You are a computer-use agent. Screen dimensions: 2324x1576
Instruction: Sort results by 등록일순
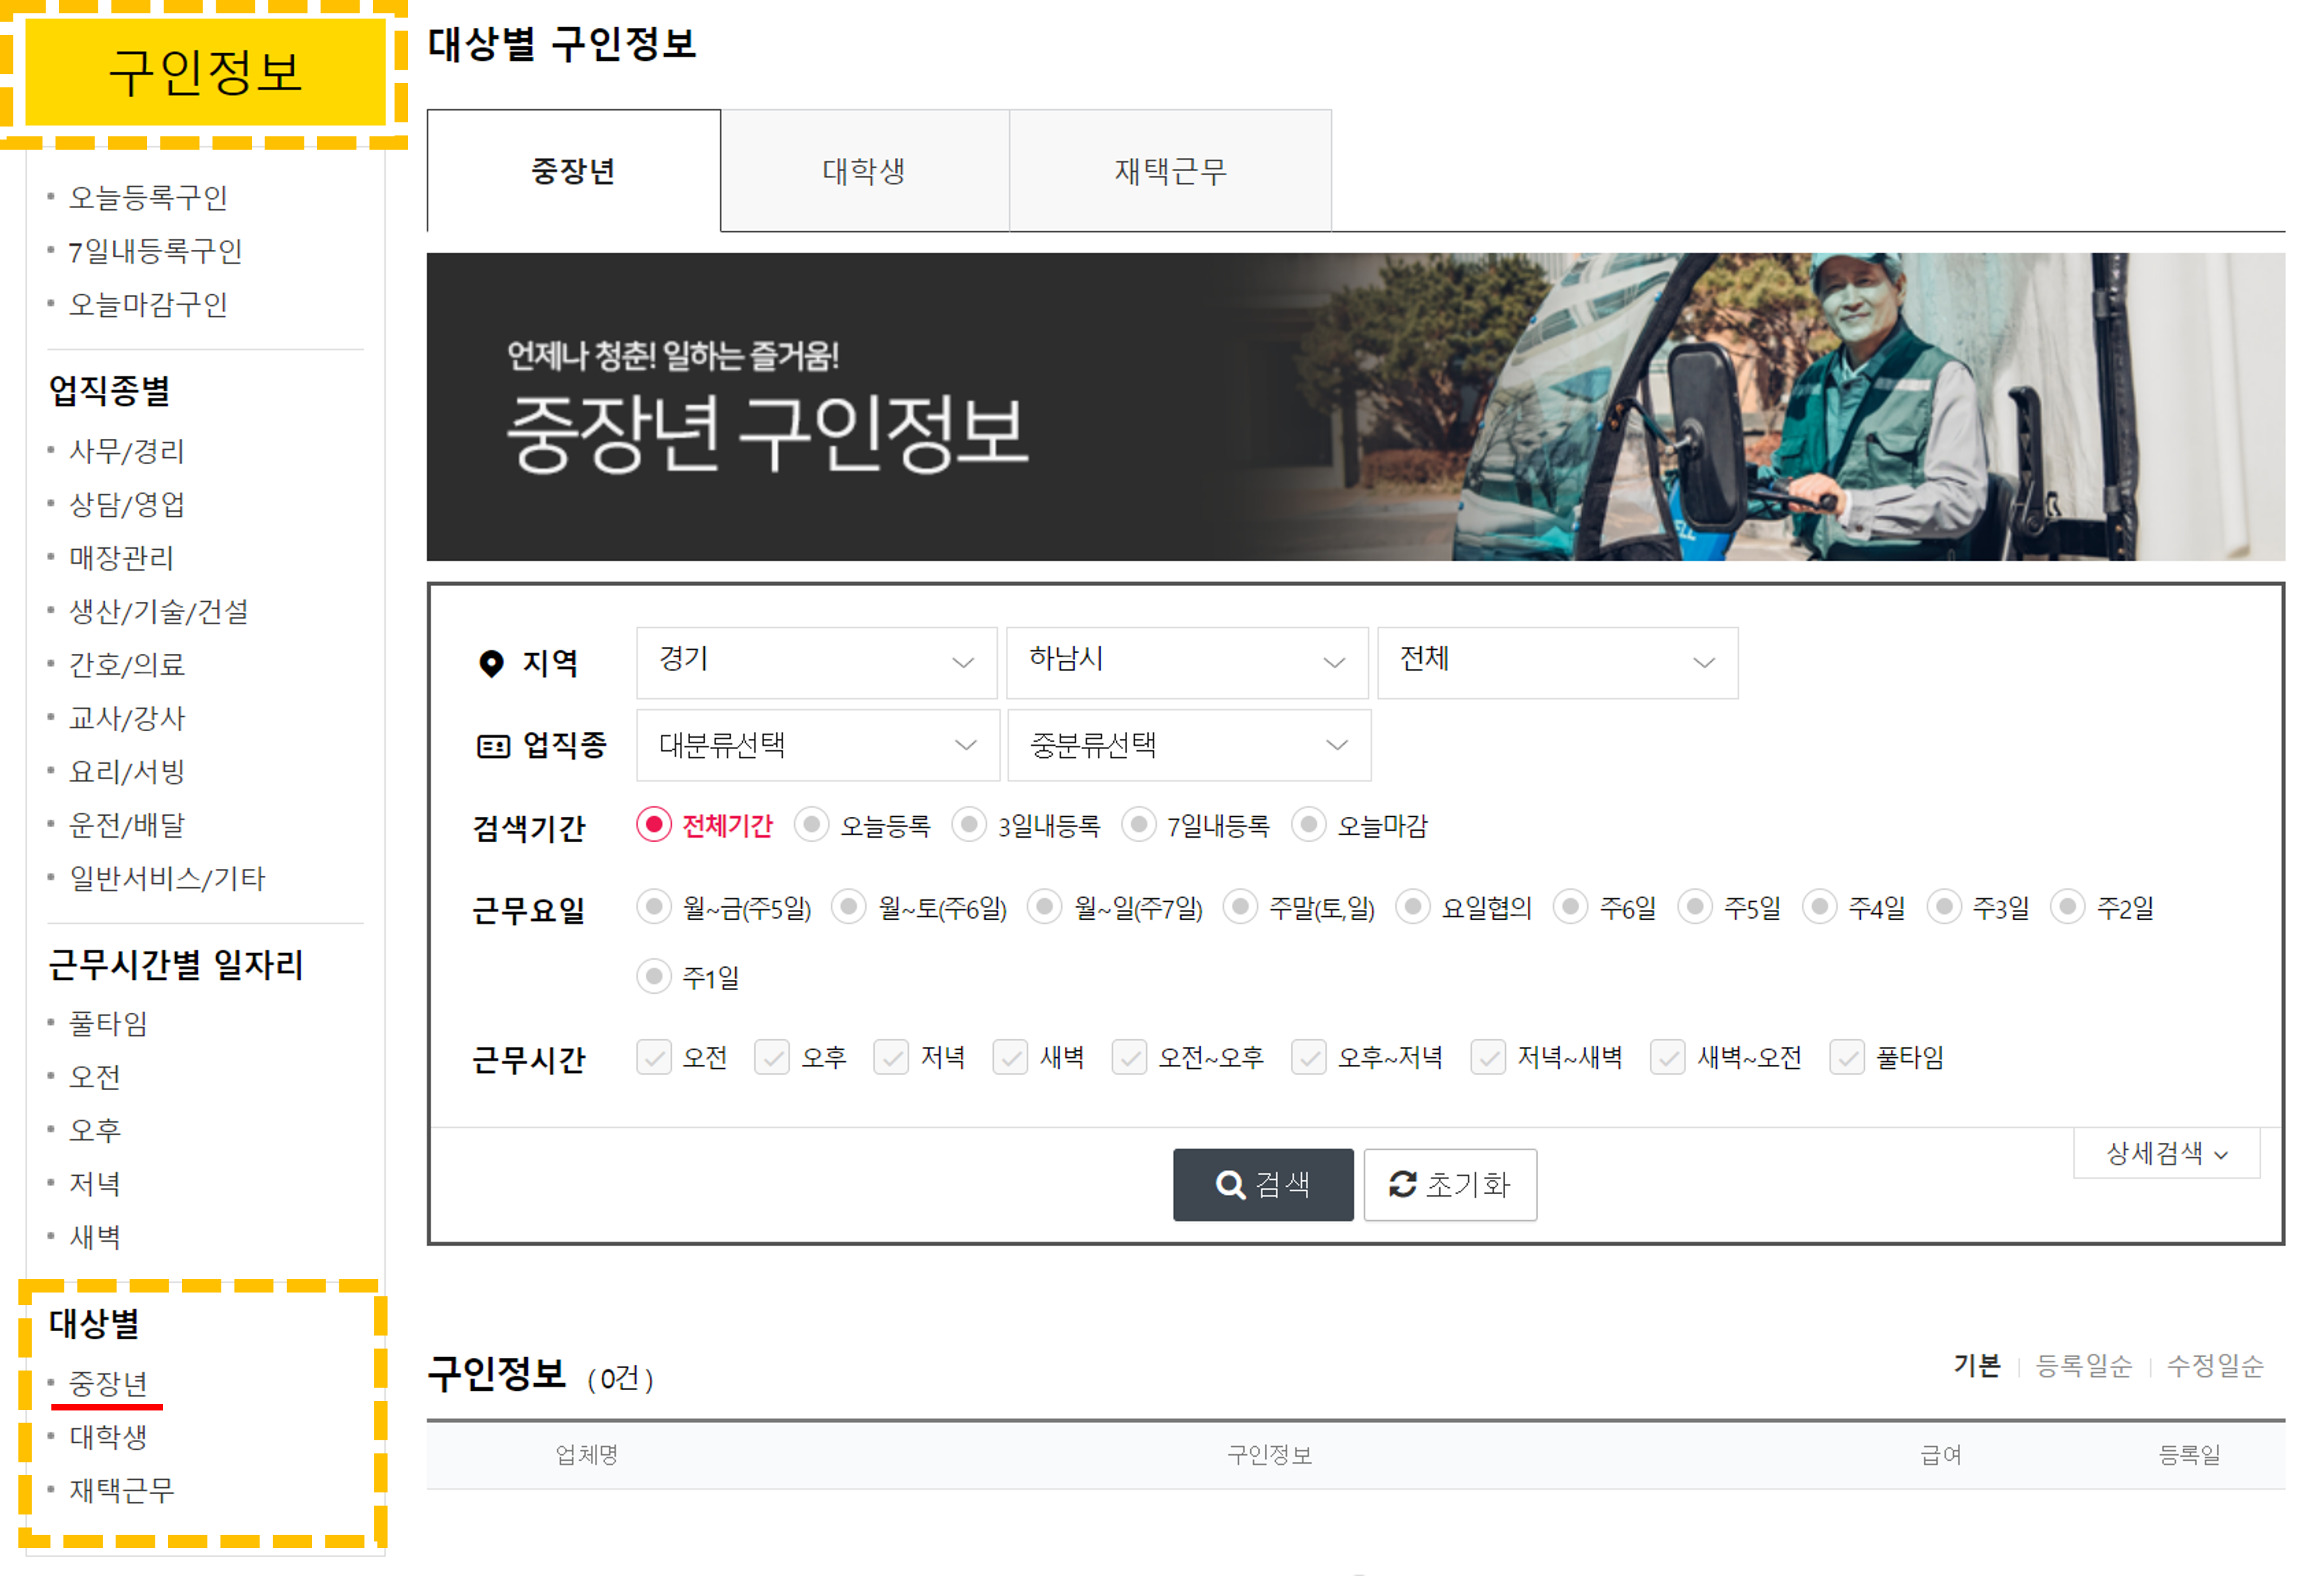[2084, 1365]
